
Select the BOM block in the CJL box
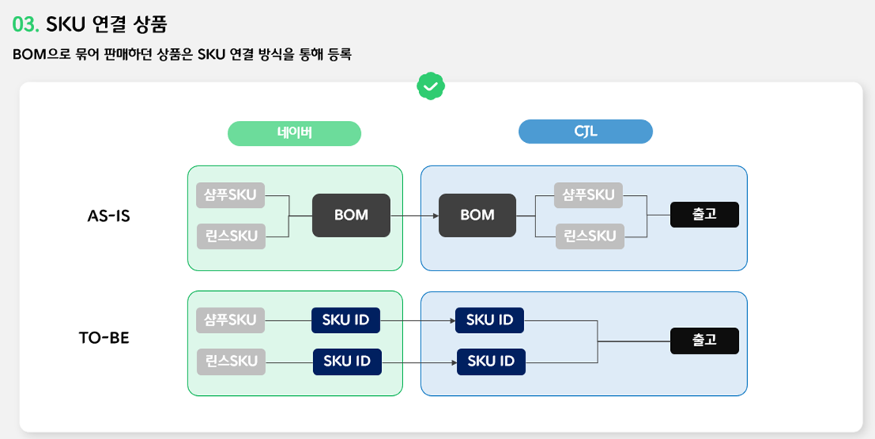point(477,215)
